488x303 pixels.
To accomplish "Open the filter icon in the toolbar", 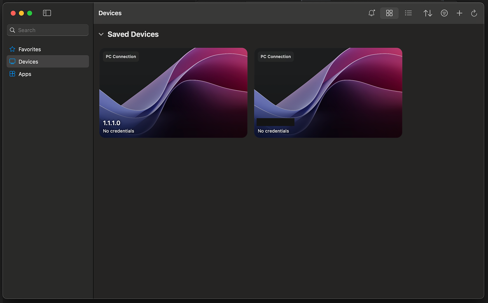I will pyautogui.click(x=444, y=13).
